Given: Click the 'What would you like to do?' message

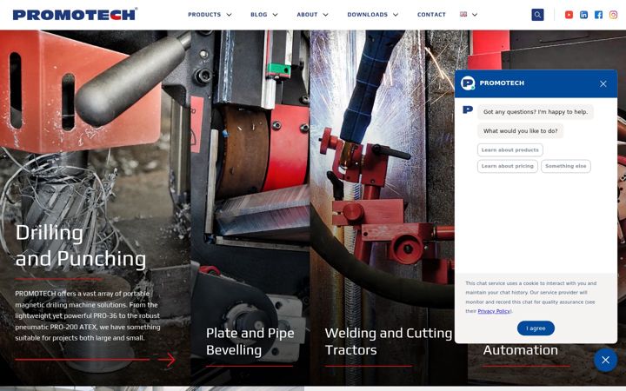Looking at the screenshot, I should click(x=520, y=131).
